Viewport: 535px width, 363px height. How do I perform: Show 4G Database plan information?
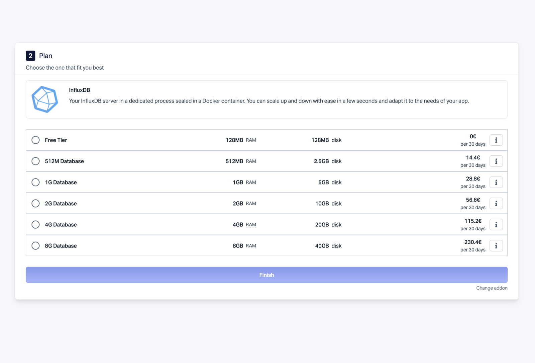(496, 224)
